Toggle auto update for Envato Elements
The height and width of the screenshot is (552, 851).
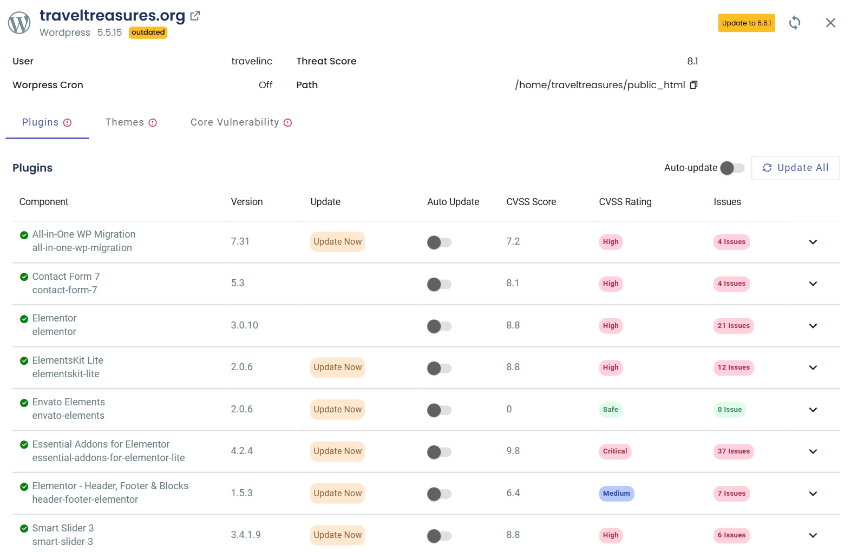coord(439,410)
